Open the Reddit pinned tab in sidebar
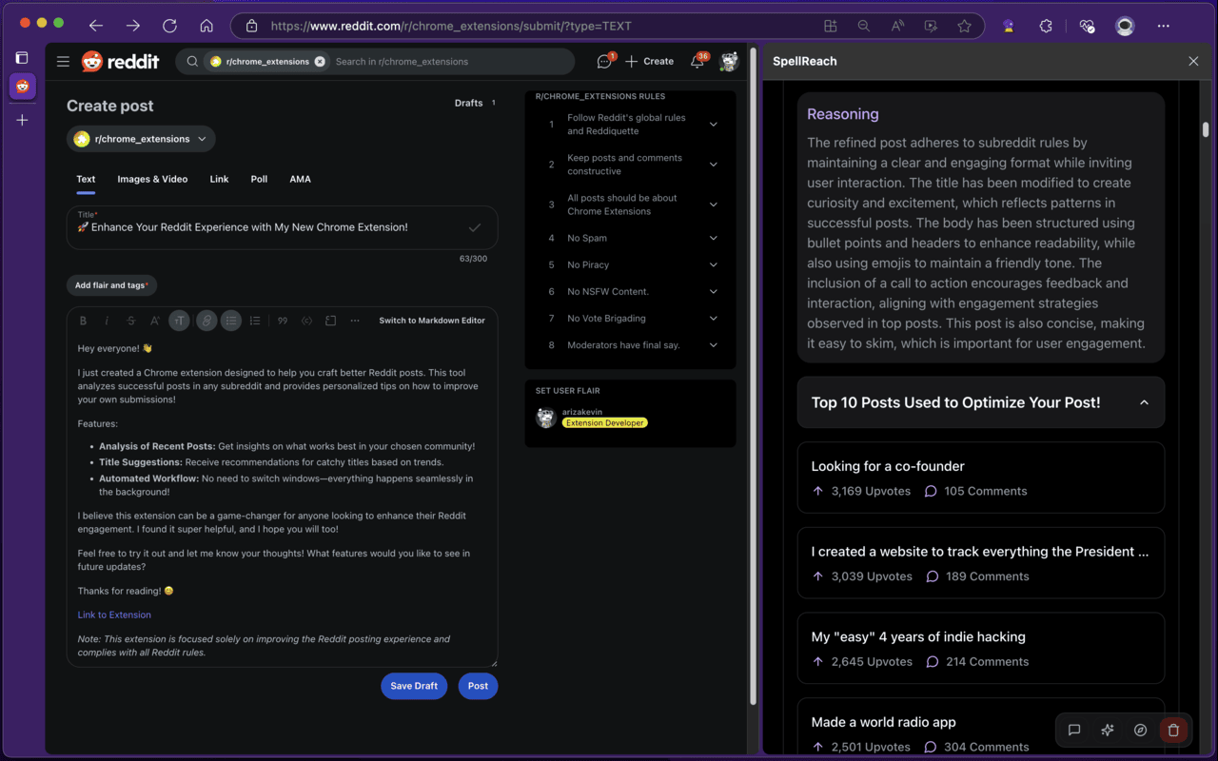 pyautogui.click(x=23, y=87)
